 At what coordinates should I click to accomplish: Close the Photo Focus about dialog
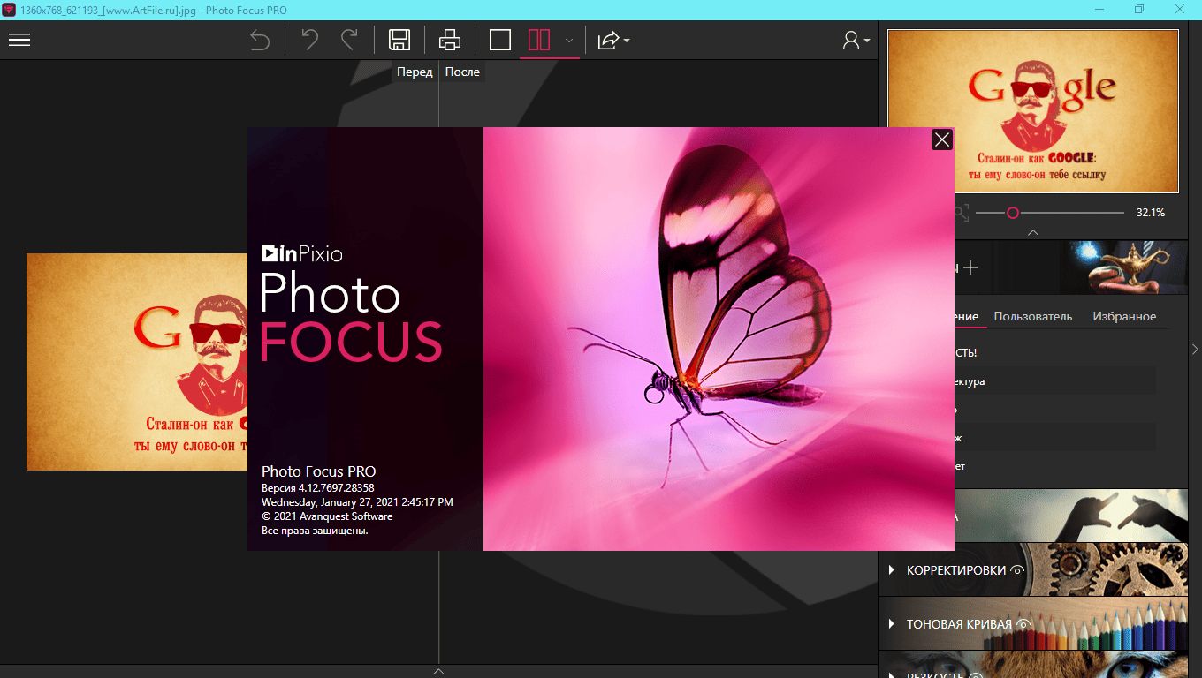(942, 139)
